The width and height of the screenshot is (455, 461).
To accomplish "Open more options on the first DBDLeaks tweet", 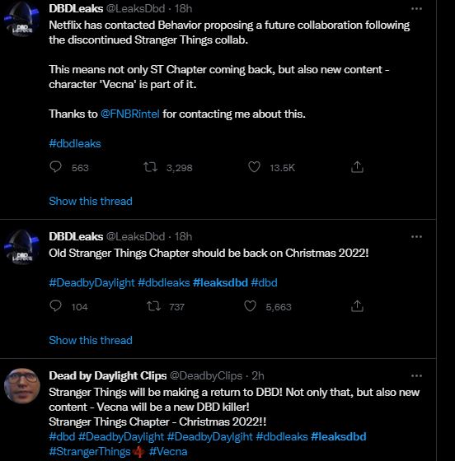I will click(x=416, y=9).
